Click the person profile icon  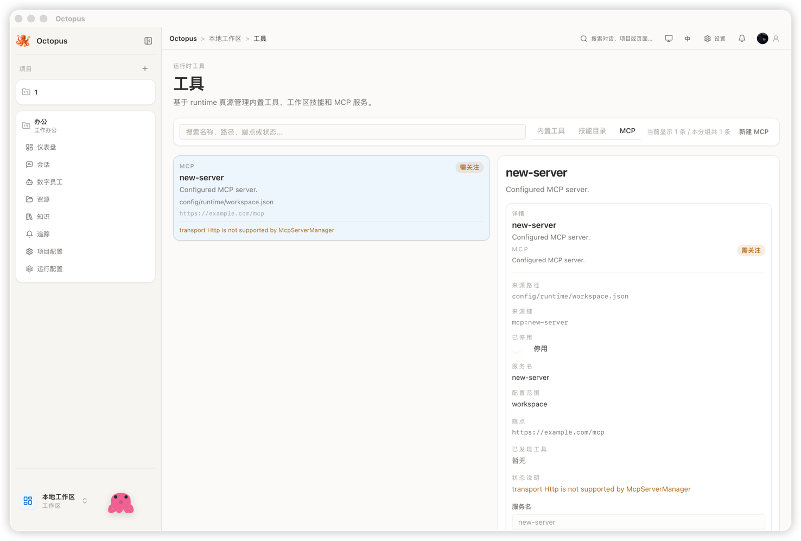[x=776, y=39]
